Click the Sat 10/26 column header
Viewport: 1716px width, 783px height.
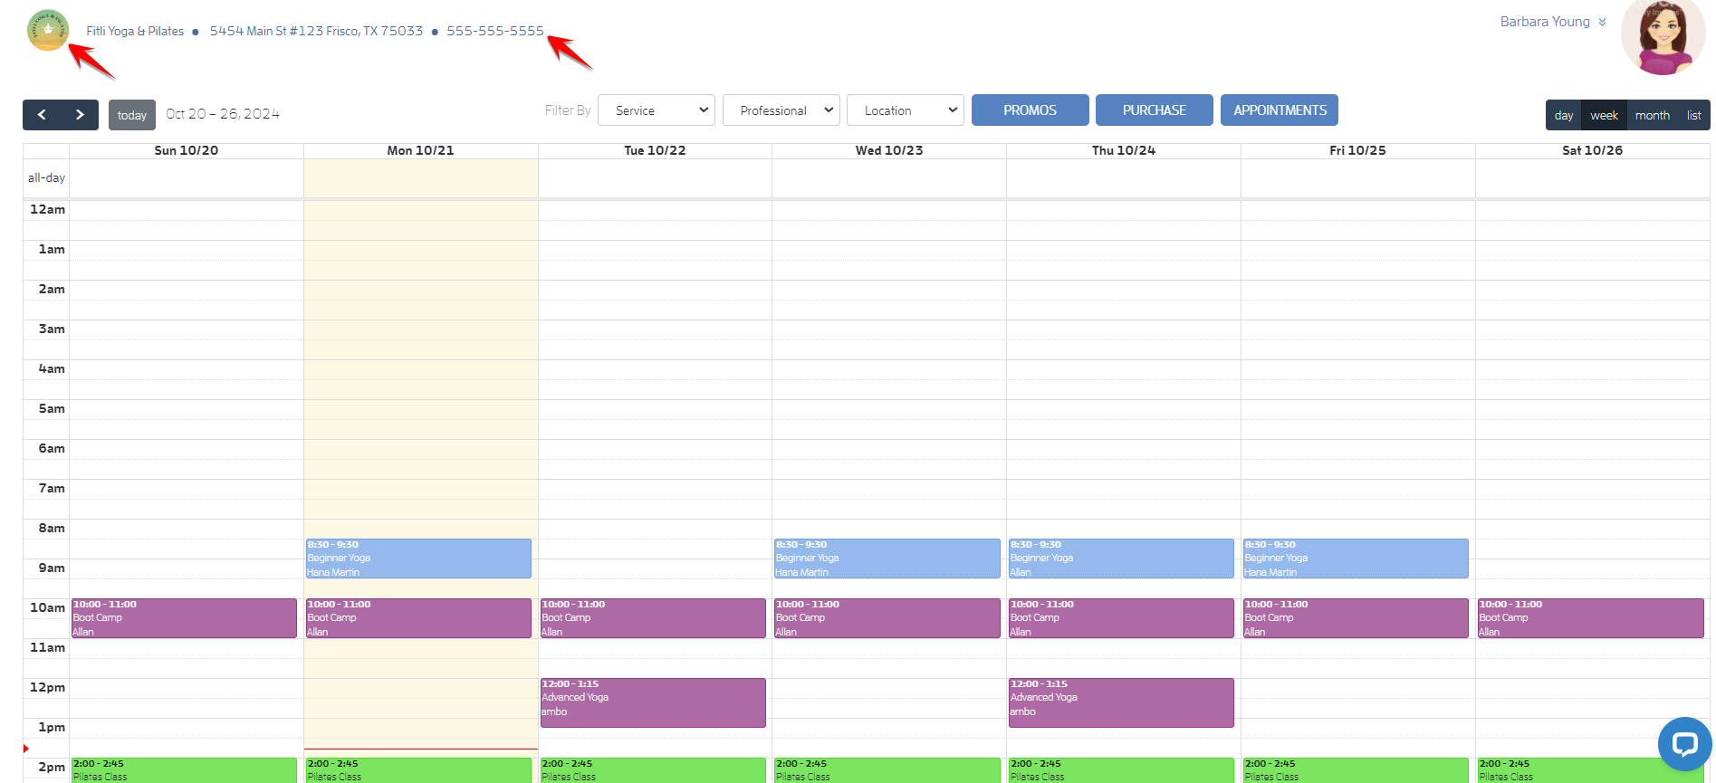pyautogui.click(x=1592, y=150)
